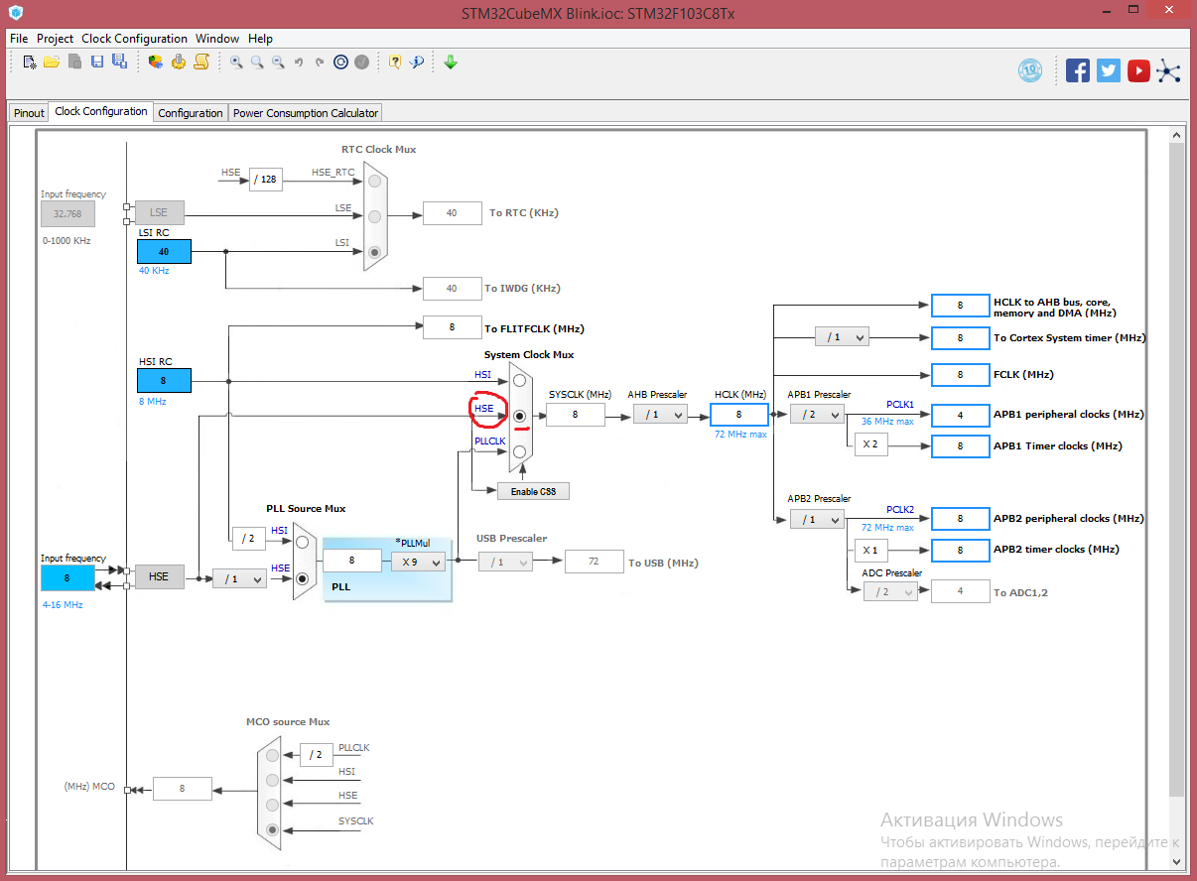This screenshot has height=881, width=1197.
Task: Generate source code with the gear icon
Action: click(179, 62)
